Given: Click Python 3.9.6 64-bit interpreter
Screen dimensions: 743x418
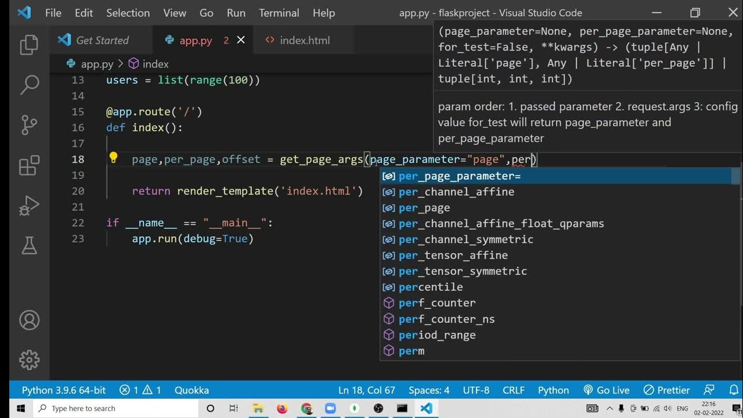Looking at the screenshot, I should 64,390.
